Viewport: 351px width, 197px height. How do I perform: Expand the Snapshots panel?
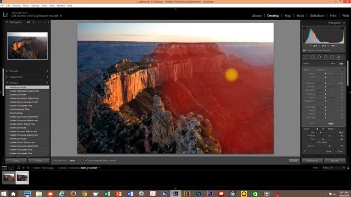(7, 77)
